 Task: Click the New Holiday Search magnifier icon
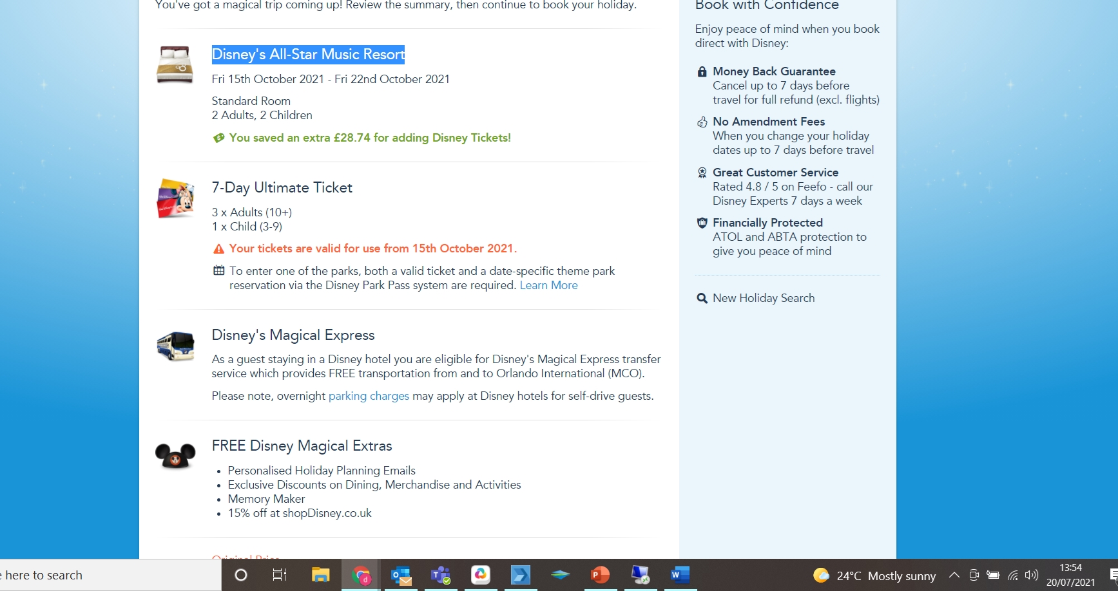pos(702,298)
